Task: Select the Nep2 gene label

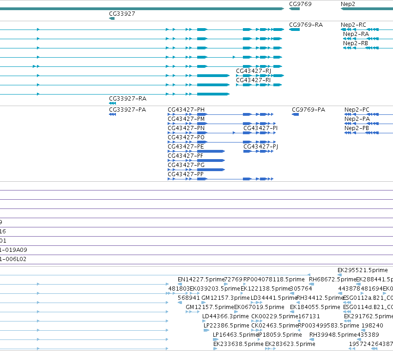Action: point(348,4)
